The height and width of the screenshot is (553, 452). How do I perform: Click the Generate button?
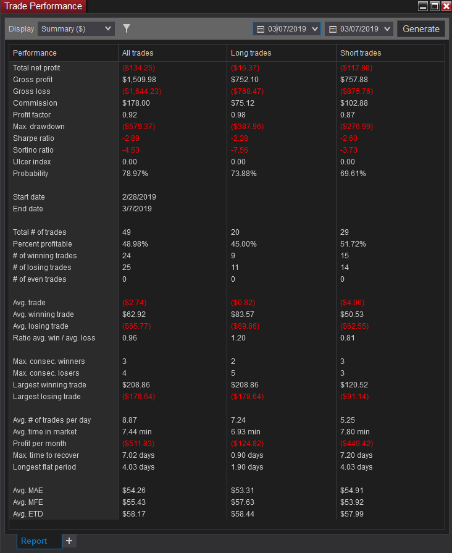coord(421,29)
